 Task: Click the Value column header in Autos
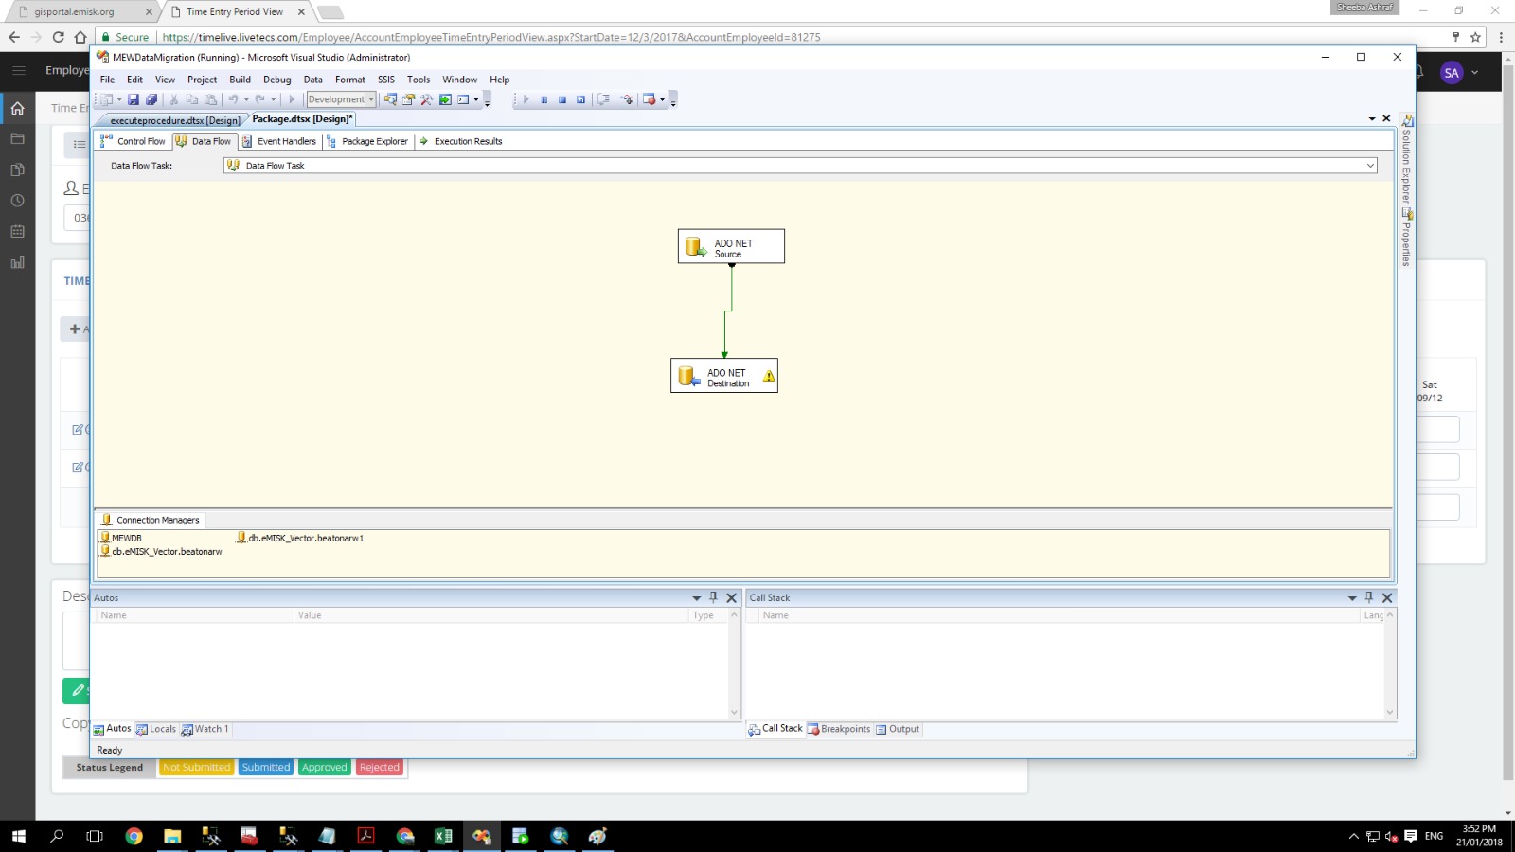click(x=490, y=615)
